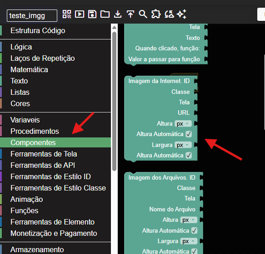265x254 pixels.
Task: Open Altura px dropdown in Imagem da Internet
Action: 183,124
